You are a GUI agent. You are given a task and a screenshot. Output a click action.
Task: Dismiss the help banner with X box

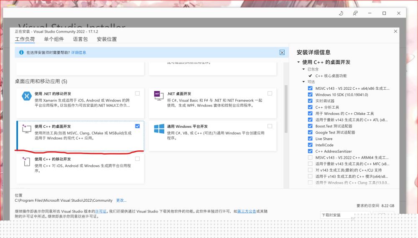click(282, 53)
